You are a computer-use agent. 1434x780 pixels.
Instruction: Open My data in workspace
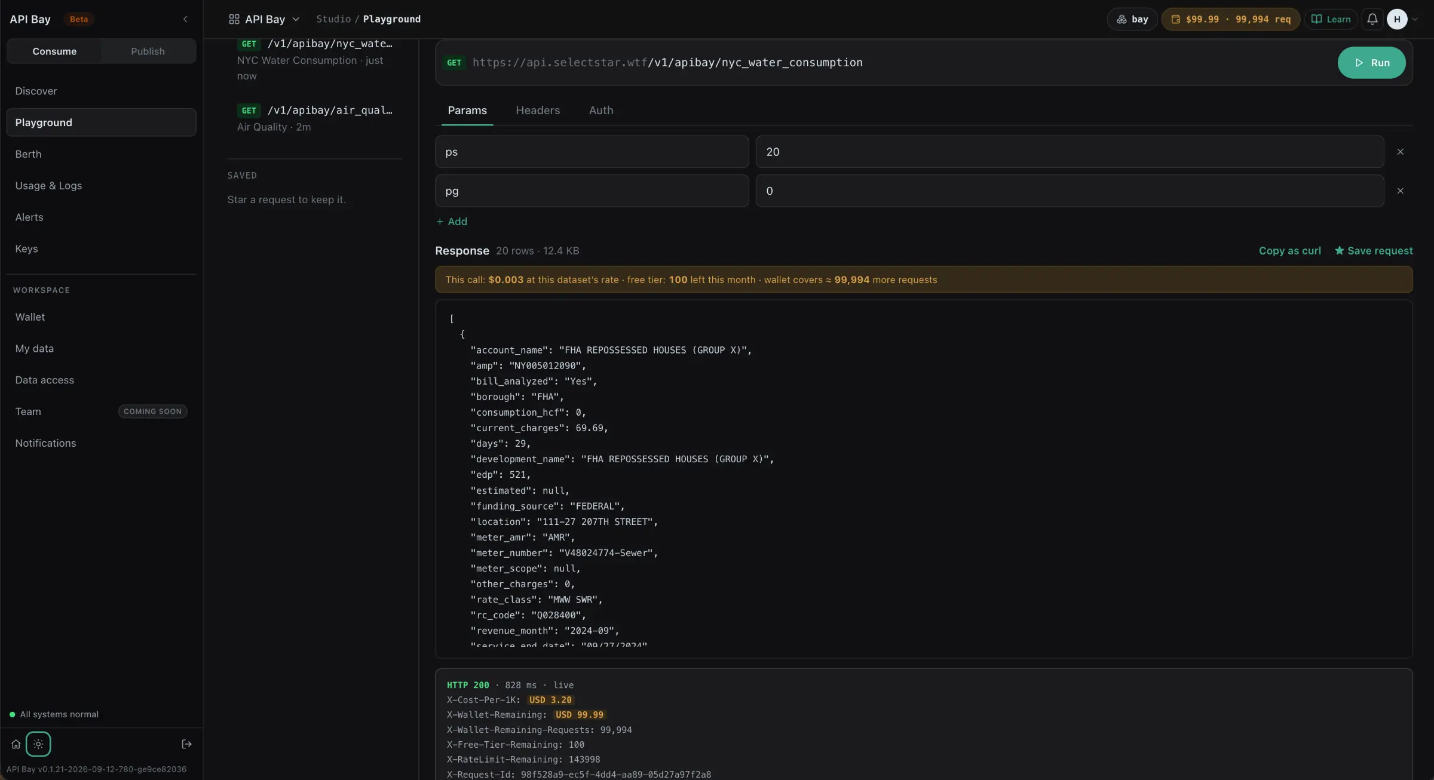101,349
